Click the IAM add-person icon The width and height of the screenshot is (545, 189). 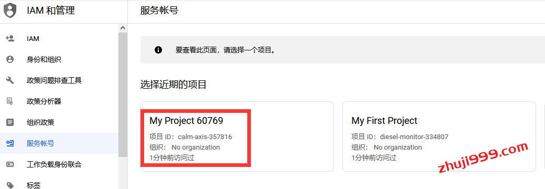[10, 38]
